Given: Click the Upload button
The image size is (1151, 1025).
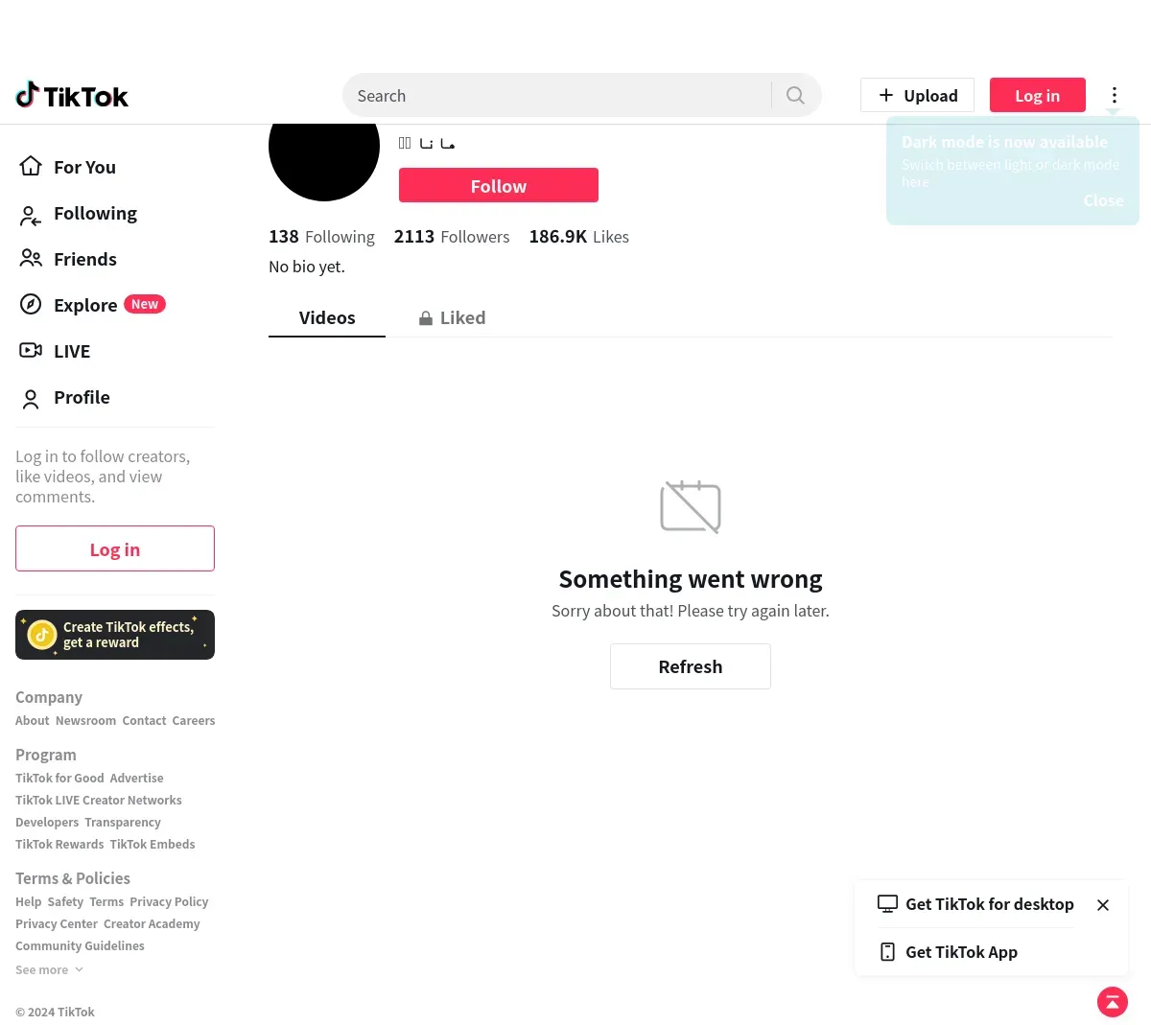Looking at the screenshot, I should pos(917,95).
